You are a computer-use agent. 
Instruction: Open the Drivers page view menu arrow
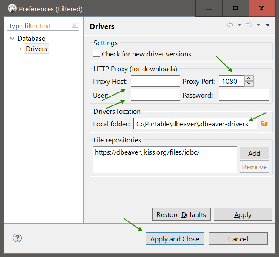(268, 25)
